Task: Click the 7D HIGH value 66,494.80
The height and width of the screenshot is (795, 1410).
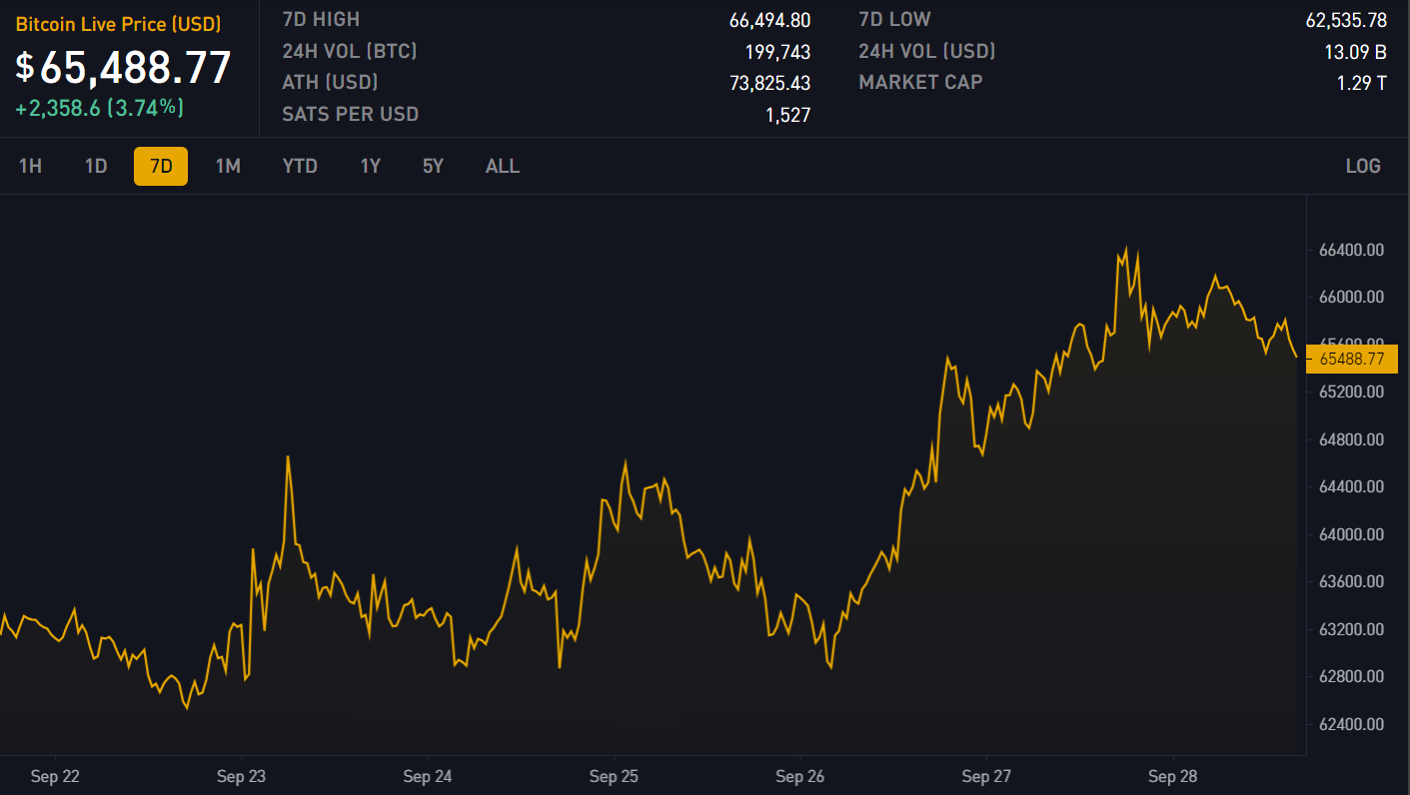Action: (x=769, y=20)
